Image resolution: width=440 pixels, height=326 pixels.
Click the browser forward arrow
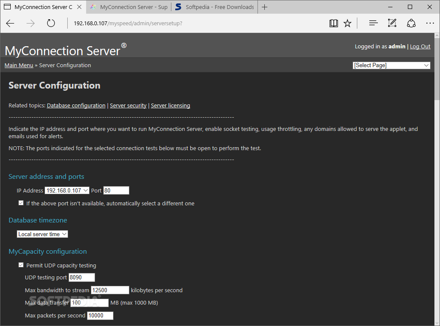click(30, 23)
